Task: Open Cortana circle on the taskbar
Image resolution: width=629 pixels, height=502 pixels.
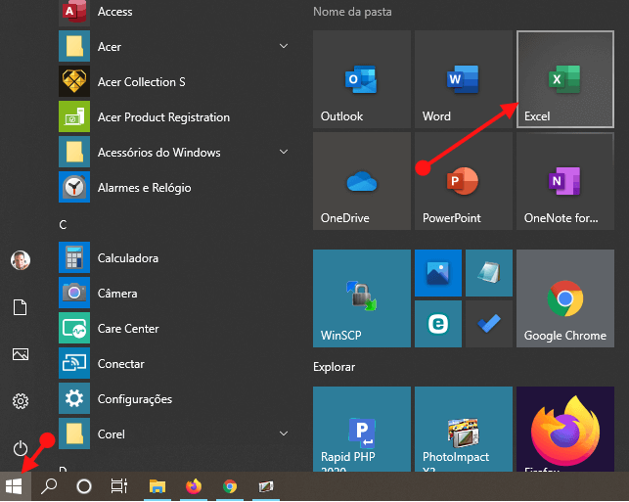Action: 84,486
